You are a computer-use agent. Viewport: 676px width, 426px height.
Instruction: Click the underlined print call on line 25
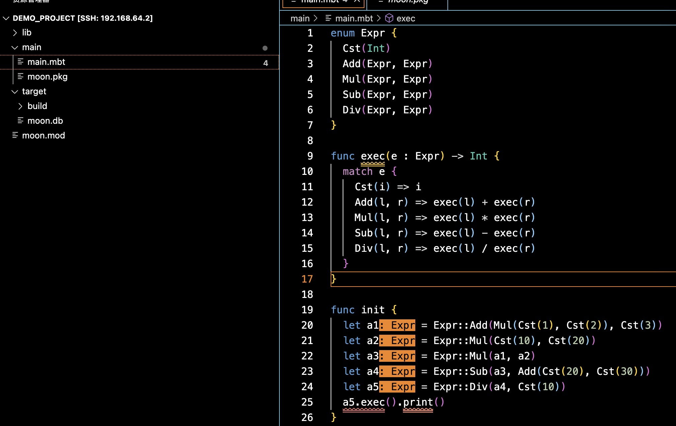point(418,402)
